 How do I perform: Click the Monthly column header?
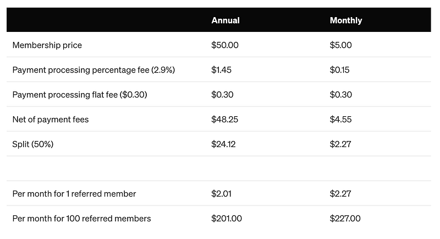coord(346,20)
